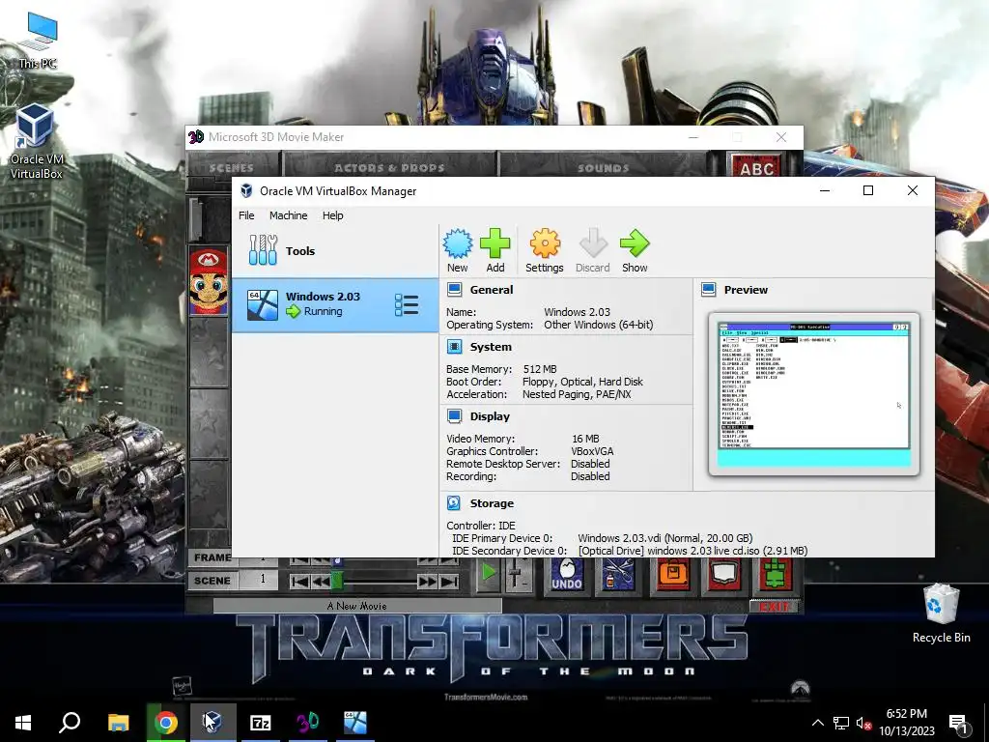Click the VirtualBox Manager taskbar icon
The width and height of the screenshot is (989, 742).
(212, 723)
